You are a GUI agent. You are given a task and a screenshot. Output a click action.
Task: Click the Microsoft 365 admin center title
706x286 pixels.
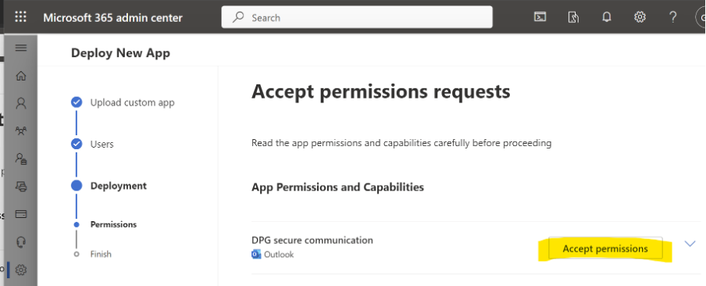pyautogui.click(x=112, y=17)
